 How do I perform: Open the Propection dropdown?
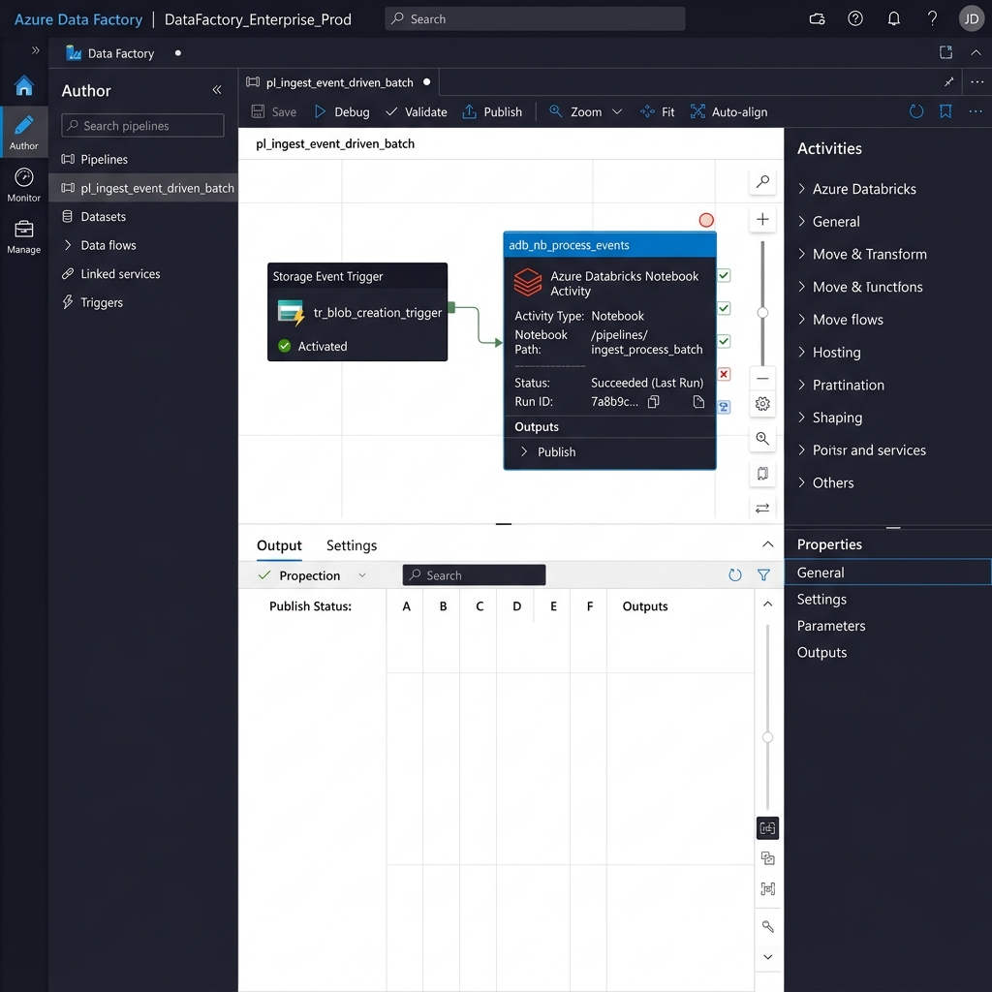pos(313,575)
